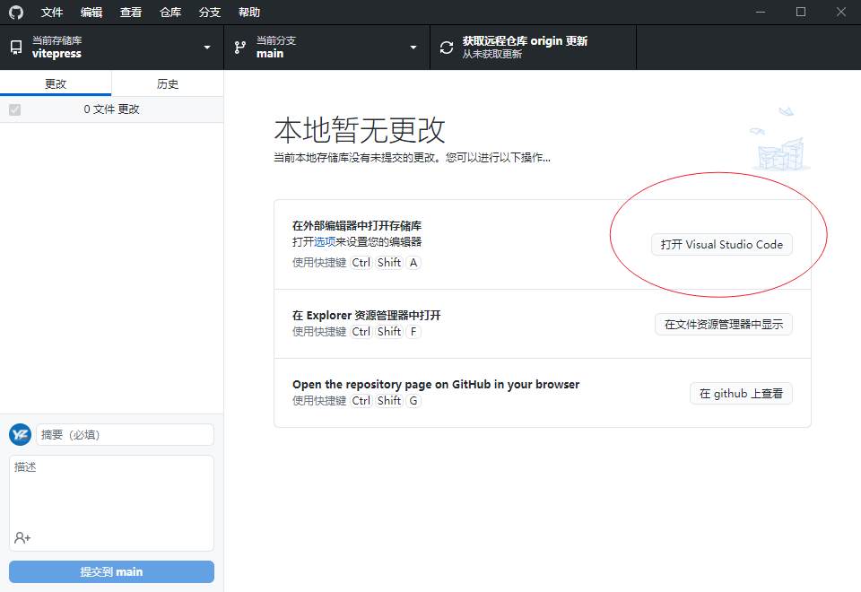Fetch updates via 获取远程仓库 origin 更新
Viewport: 861px width, 592px height.
click(533, 48)
